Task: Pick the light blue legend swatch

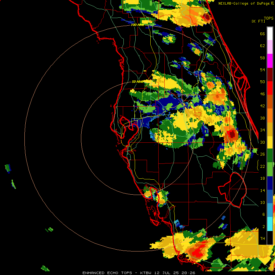Action: 270,210
